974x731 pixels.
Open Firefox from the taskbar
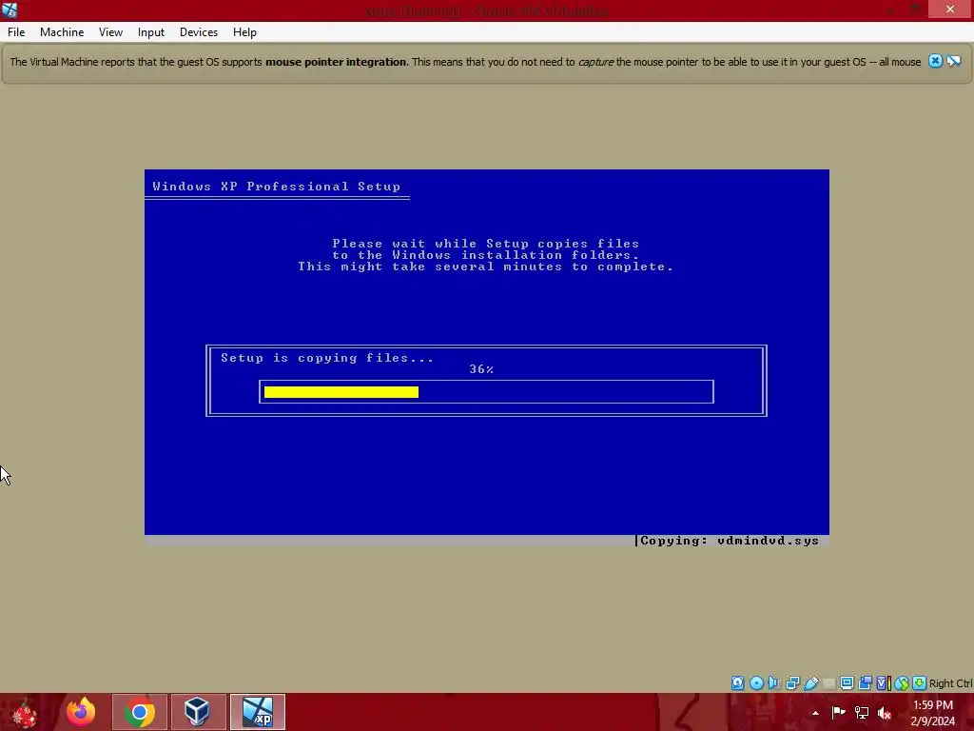81,712
